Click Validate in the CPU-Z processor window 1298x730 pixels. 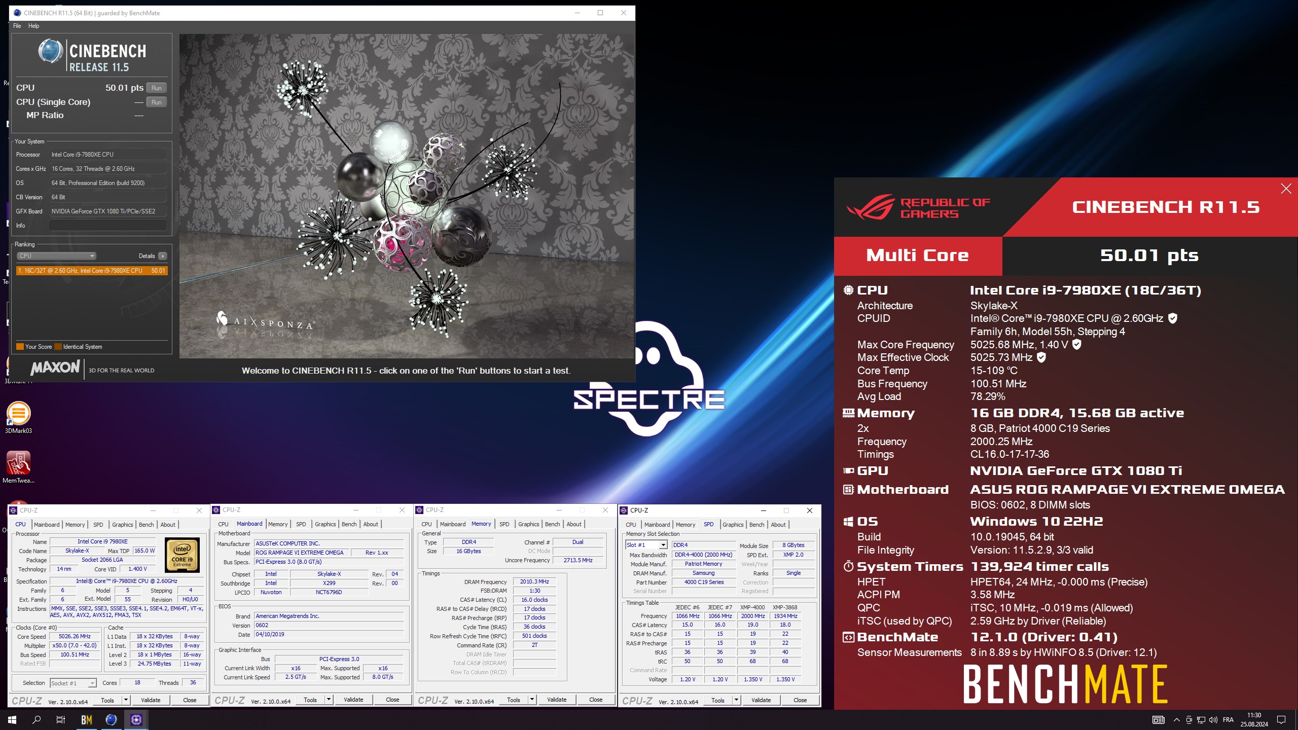coord(151,700)
